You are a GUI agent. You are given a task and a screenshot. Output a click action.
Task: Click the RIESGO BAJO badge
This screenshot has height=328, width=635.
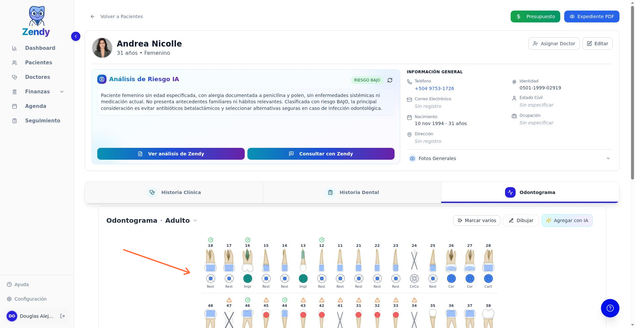pos(367,80)
